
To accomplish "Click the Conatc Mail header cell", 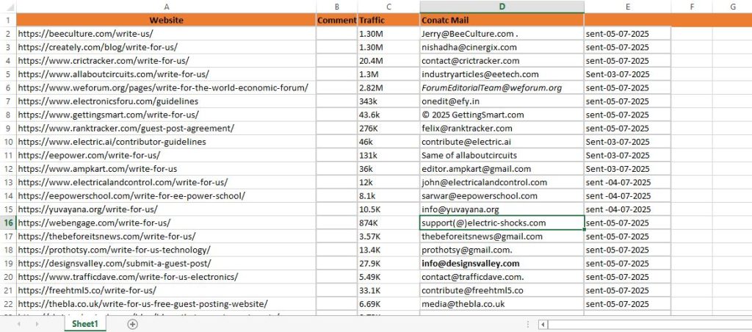I will coord(502,20).
